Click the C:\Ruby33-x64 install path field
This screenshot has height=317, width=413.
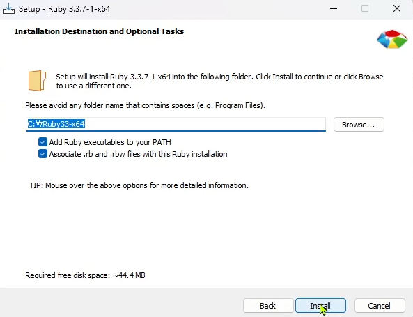[176, 124]
